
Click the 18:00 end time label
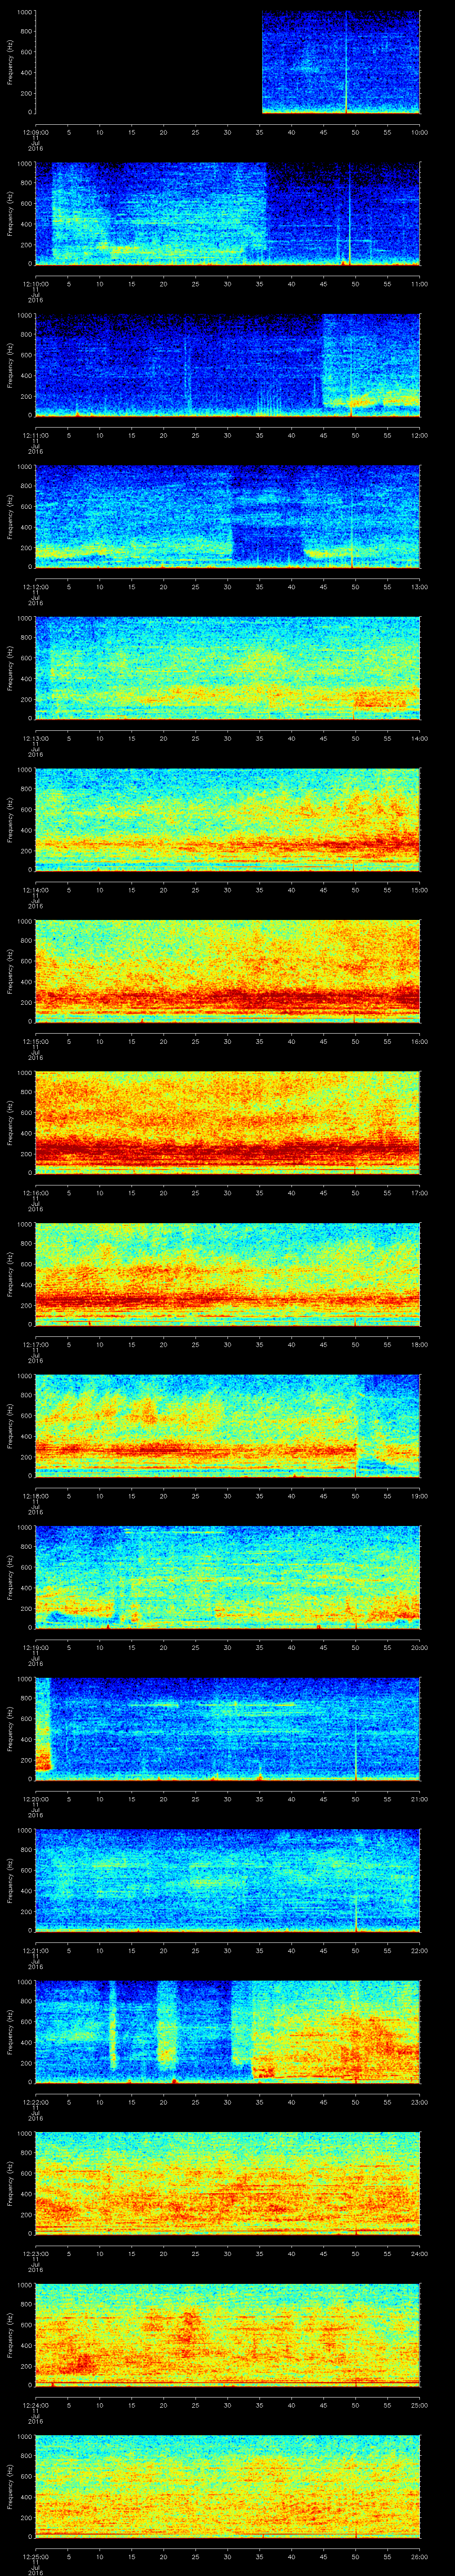[419, 1344]
